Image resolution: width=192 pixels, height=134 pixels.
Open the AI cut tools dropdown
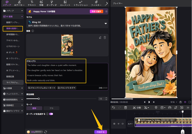(x=147, y=108)
